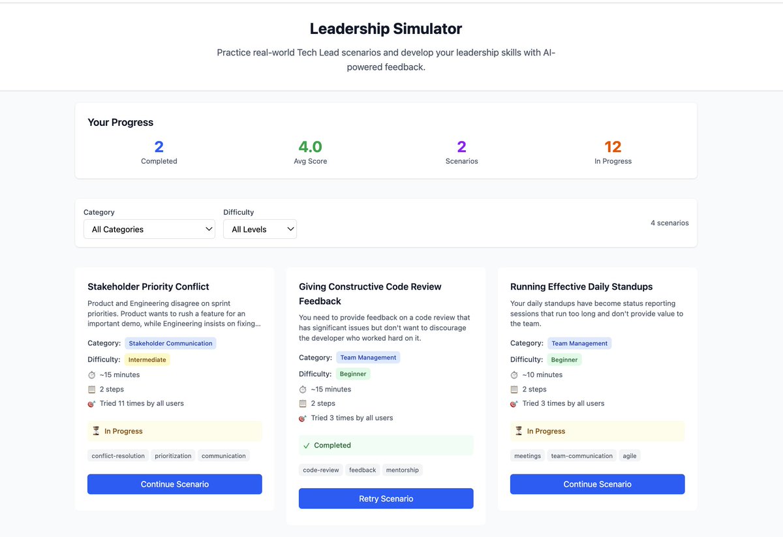Click the Category filter label
The width and height of the screenshot is (783, 537).
tap(99, 212)
